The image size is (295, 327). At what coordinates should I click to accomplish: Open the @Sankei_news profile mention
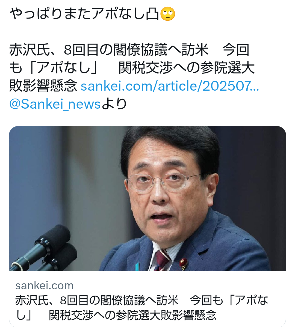(55, 104)
